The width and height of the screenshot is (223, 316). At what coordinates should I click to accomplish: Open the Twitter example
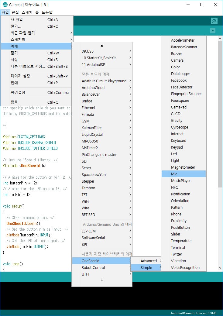[184, 254]
